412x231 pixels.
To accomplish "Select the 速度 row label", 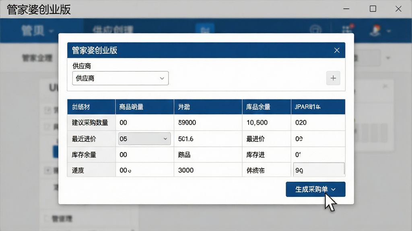I will [78, 170].
